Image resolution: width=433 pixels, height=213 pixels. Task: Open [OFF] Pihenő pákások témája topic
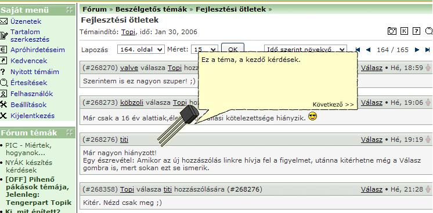point(38,191)
